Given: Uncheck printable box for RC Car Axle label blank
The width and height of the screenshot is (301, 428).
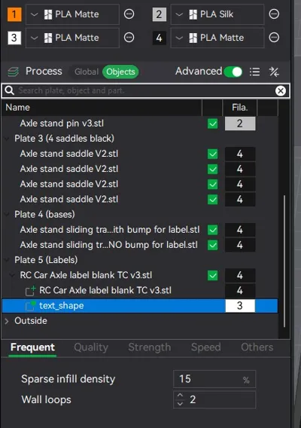Looking at the screenshot, I should click(x=212, y=276).
